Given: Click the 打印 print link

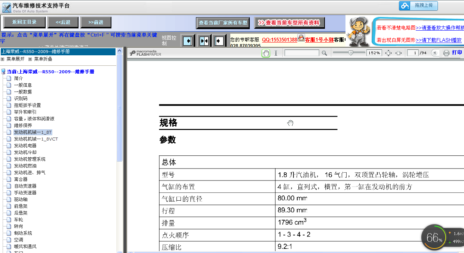Looking at the screenshot, I should pyautogui.click(x=457, y=53).
